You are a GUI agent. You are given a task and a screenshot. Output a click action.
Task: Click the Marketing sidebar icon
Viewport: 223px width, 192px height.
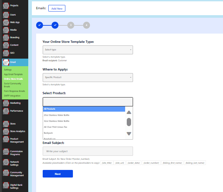click(x=6, y=103)
